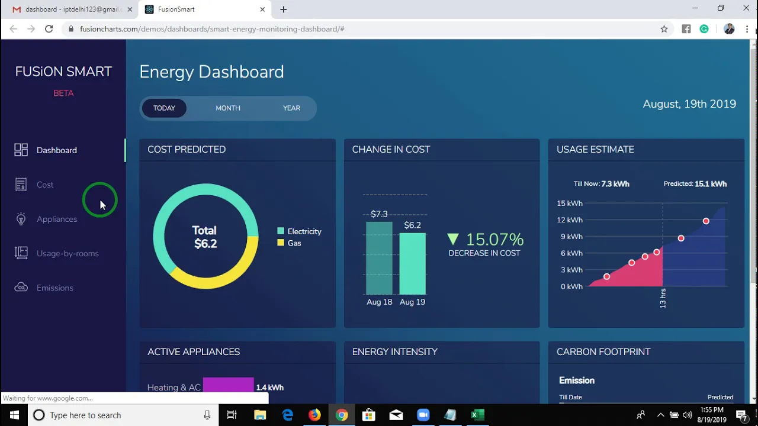Bookmark this page with star icon

pos(664,29)
